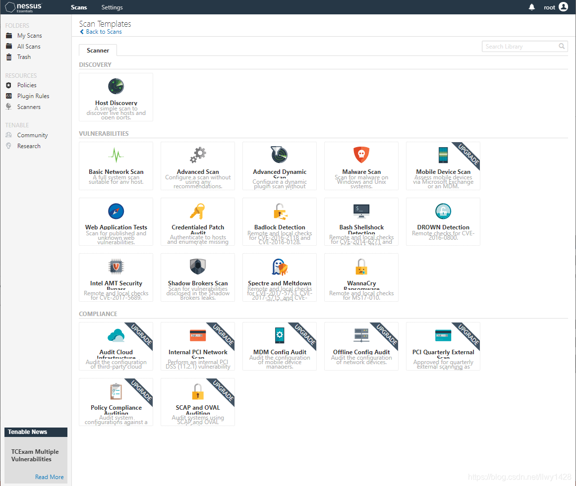Choose the Web Application Tests template
The width and height of the screenshot is (576, 486).
pos(115,221)
